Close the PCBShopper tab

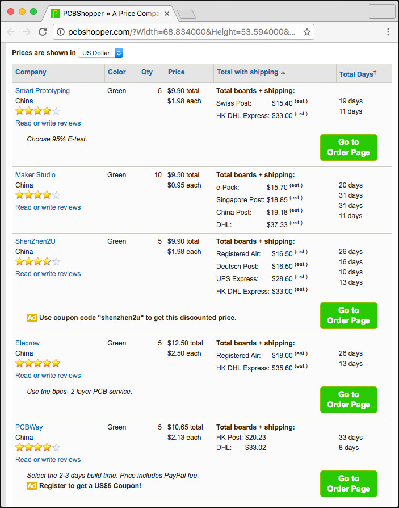(167, 13)
